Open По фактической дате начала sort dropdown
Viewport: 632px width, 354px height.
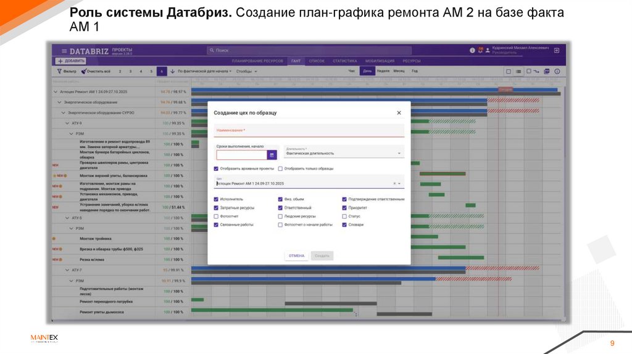(204, 72)
